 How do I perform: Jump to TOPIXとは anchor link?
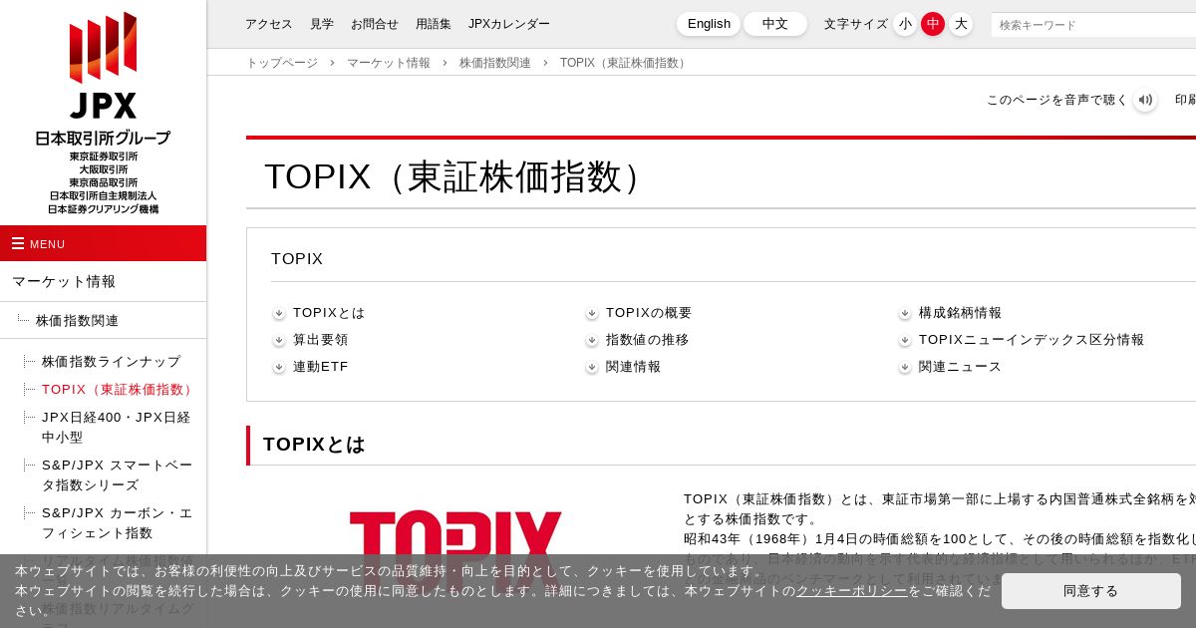[329, 313]
